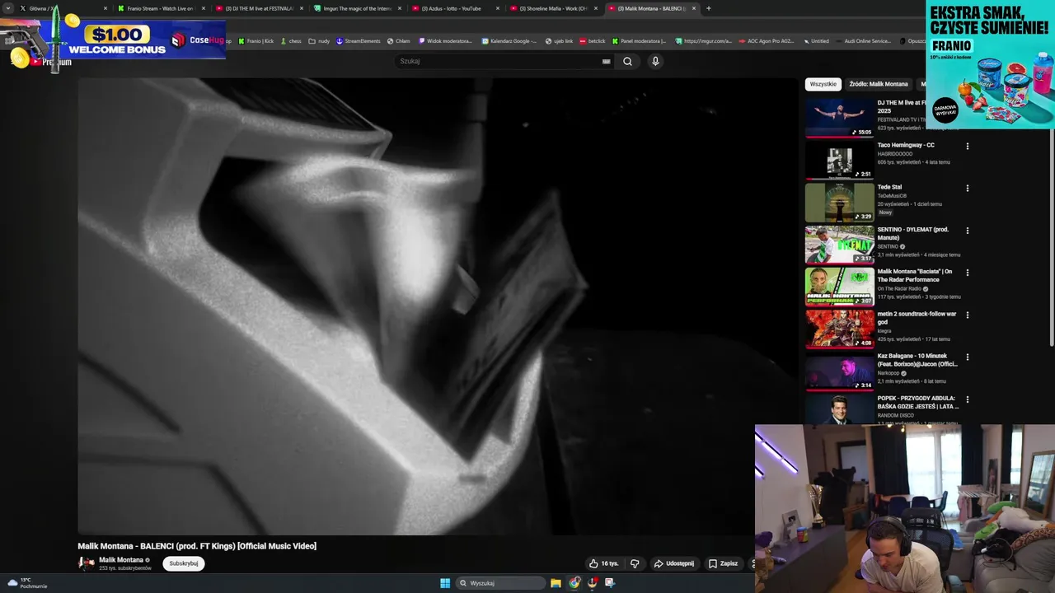The height and width of the screenshot is (593, 1055).
Task: Open Kaz Bałagane 10 Minutek thumbnail
Action: 839,371
